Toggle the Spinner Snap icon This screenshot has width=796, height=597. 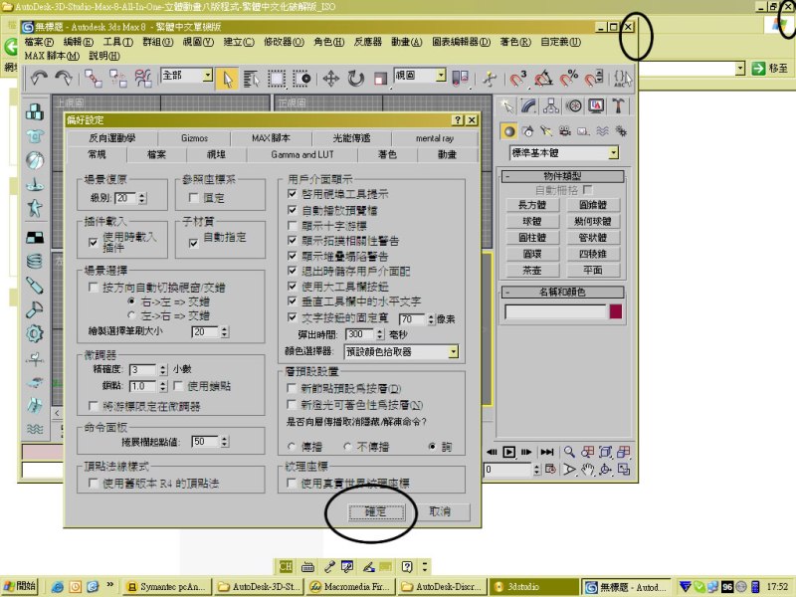pos(594,80)
